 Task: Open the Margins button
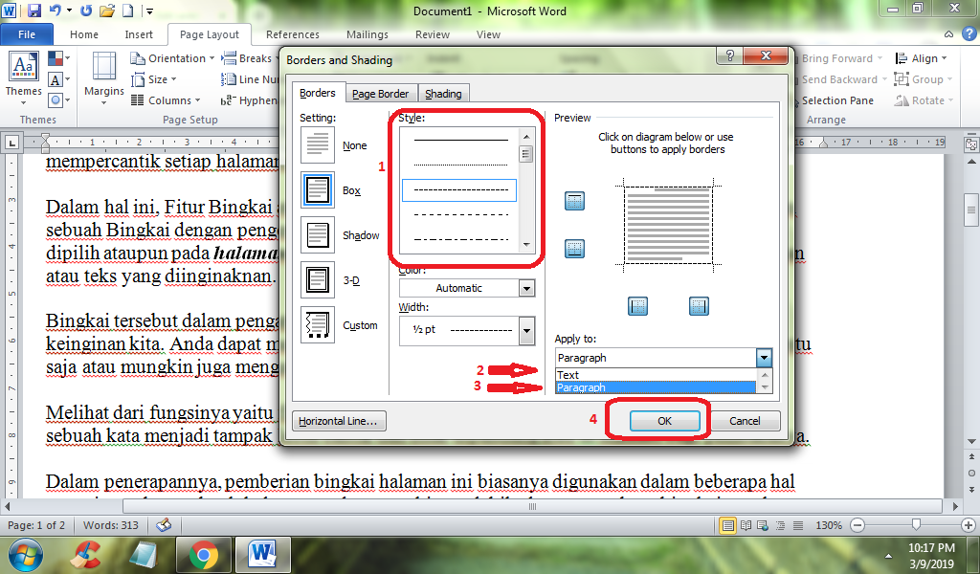click(103, 78)
